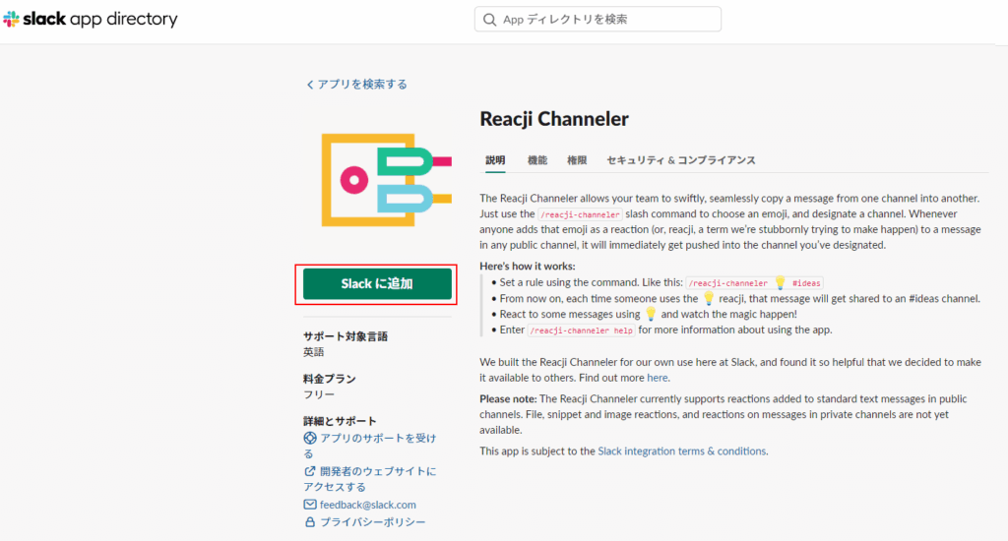Screen dimensions: 1008x541
Task: Open the 権限 tab
Action: [577, 160]
